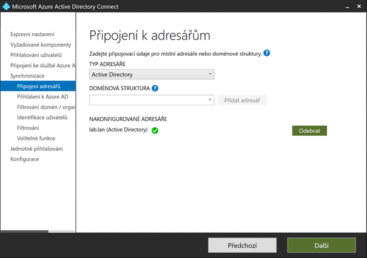This screenshot has width=367, height=258.
Task: Select Volitelné funkce in sidebar
Action: (40, 137)
